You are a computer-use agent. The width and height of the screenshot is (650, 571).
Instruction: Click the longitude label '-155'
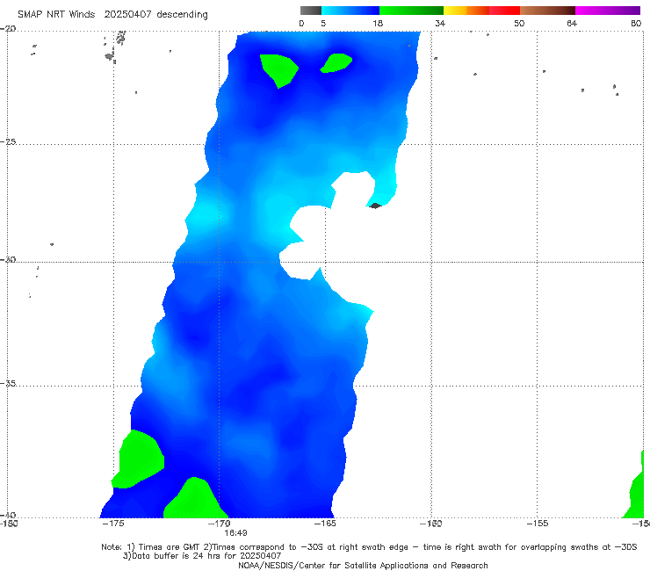pyautogui.click(x=538, y=524)
